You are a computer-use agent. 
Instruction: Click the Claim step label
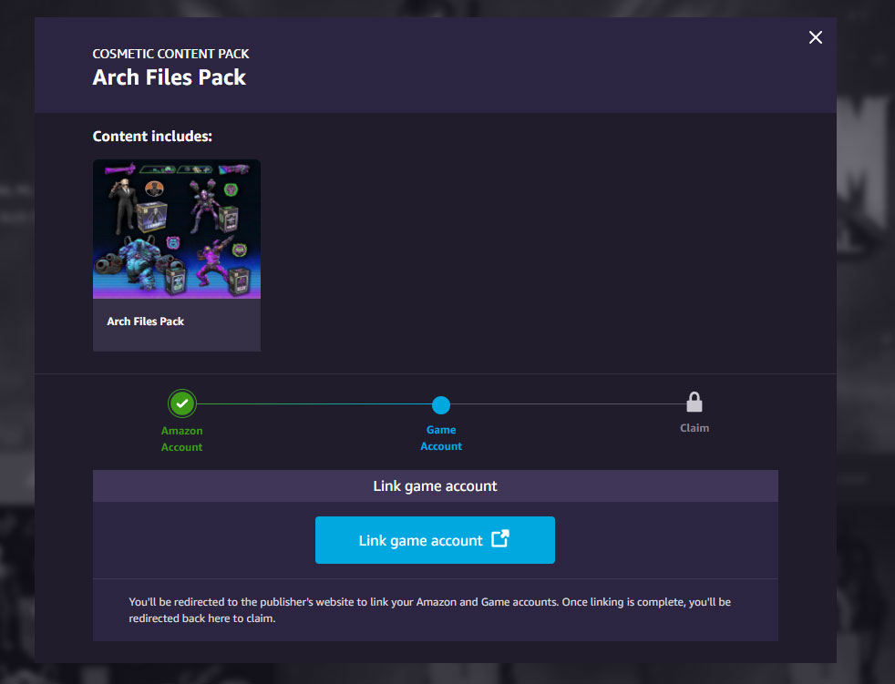(694, 428)
